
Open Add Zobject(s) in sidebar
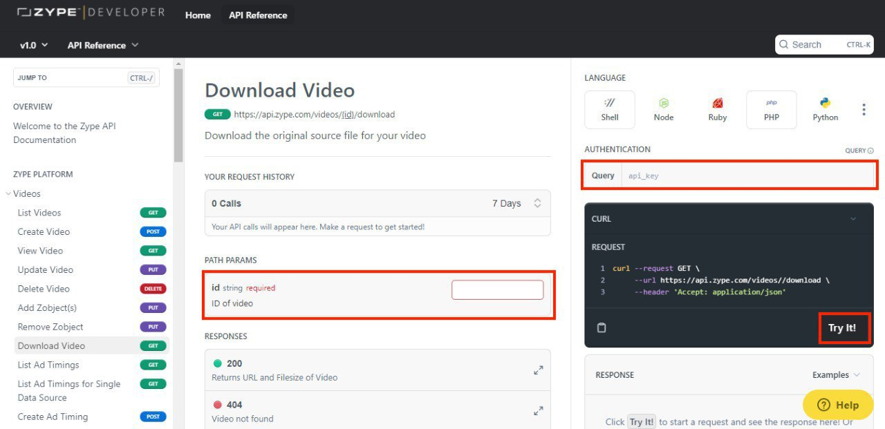click(91, 307)
